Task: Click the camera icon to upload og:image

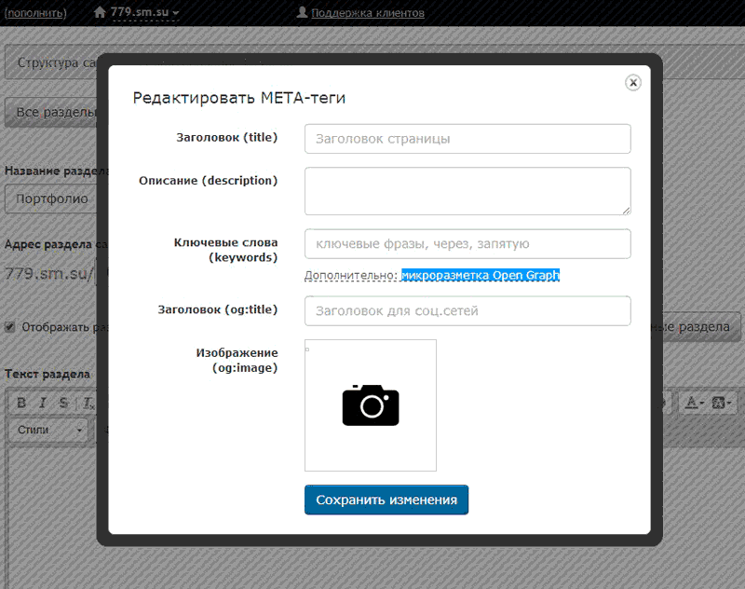Action: coord(370,405)
